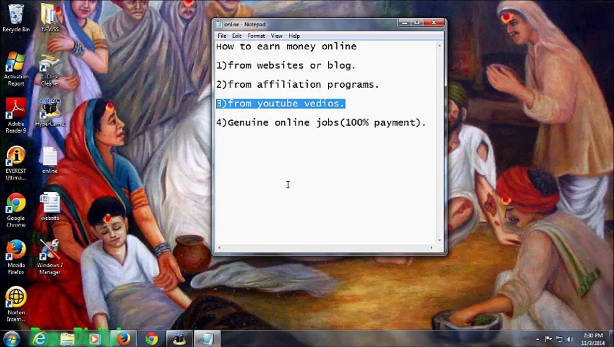
Task: Open the Edit menu in Notepad
Action: click(x=237, y=36)
